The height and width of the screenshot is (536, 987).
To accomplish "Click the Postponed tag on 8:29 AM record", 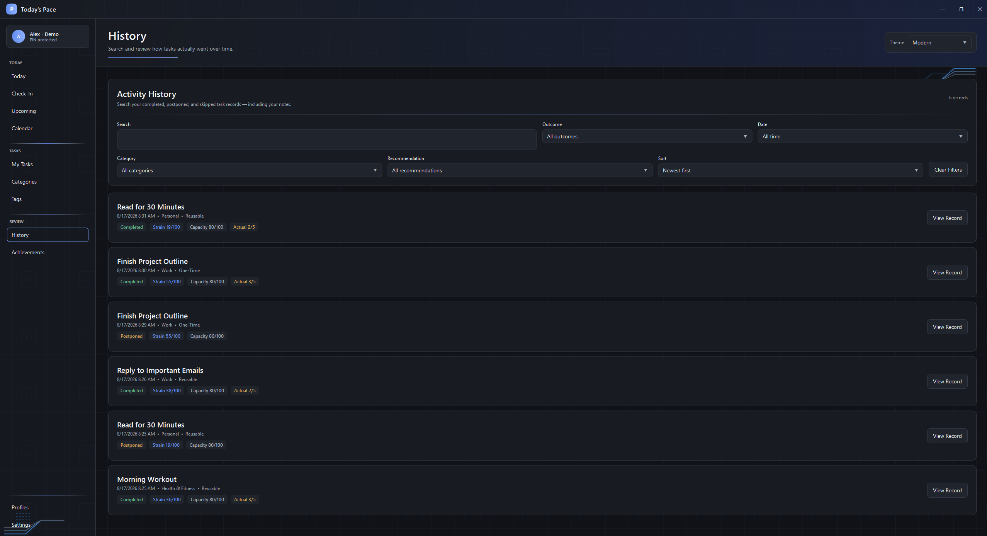I will pyautogui.click(x=131, y=336).
